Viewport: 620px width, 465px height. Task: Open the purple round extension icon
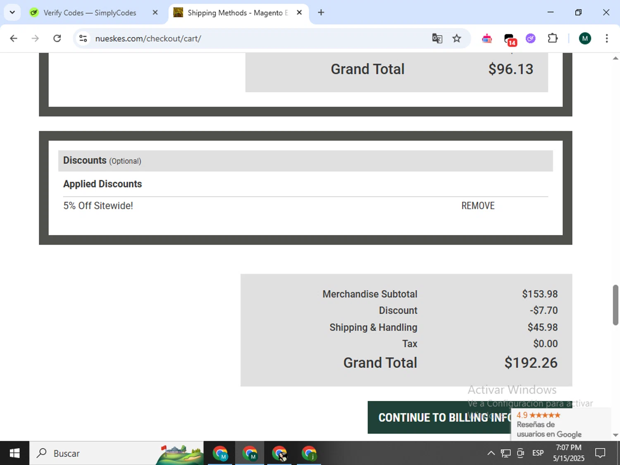point(531,38)
